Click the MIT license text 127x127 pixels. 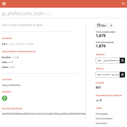point(98,88)
